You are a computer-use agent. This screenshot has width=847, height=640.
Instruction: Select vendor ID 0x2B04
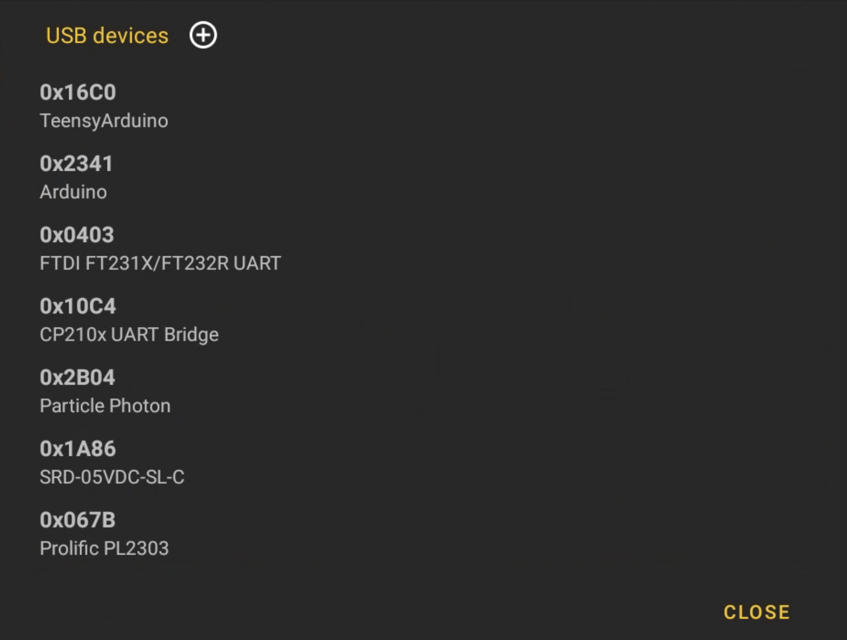coord(77,378)
